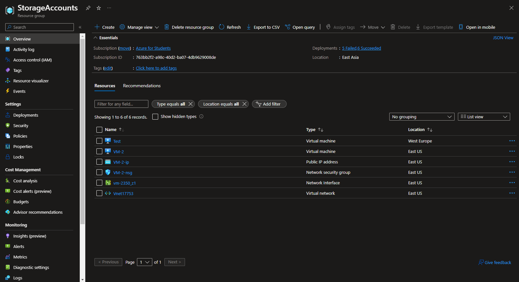
Task: Check the Test virtual machine row
Action: 99,141
